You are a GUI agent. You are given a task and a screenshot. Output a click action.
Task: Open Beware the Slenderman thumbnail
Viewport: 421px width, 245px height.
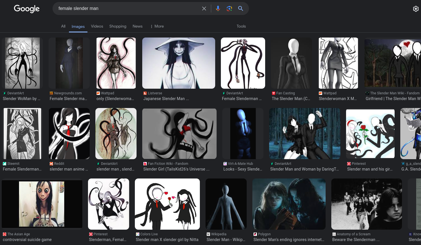point(366,204)
